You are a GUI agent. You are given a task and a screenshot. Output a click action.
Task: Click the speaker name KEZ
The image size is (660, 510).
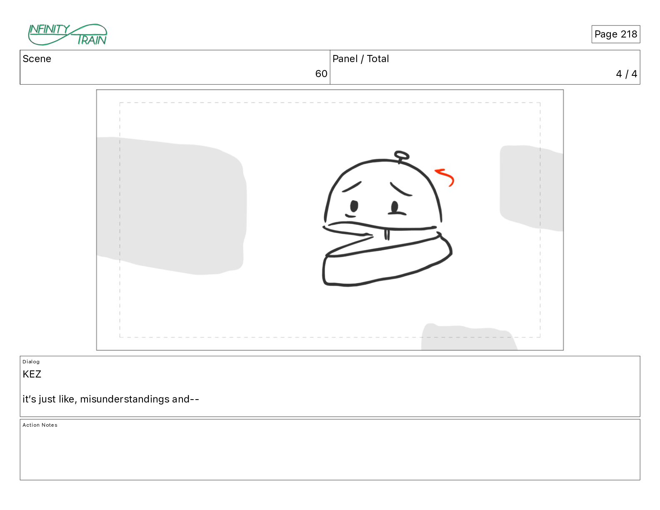(32, 374)
